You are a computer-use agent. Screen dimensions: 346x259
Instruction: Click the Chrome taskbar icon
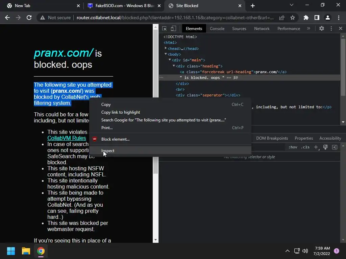41,251
